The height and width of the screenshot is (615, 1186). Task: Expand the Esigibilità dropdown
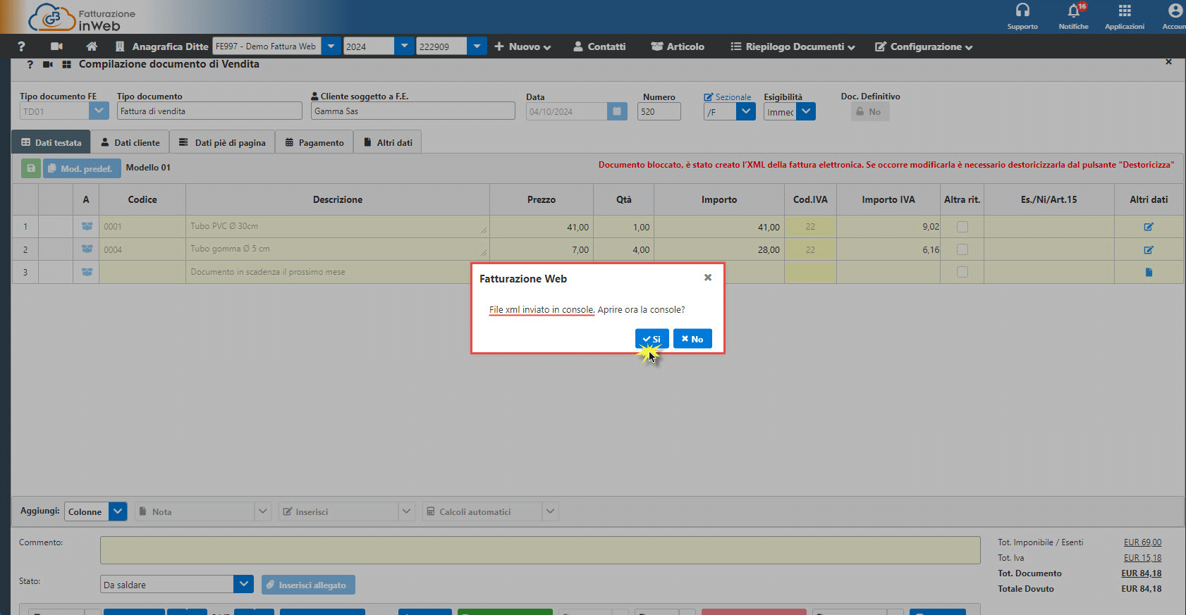(806, 111)
